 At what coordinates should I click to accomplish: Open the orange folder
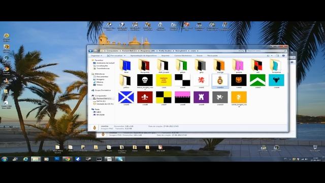click(x=220, y=66)
